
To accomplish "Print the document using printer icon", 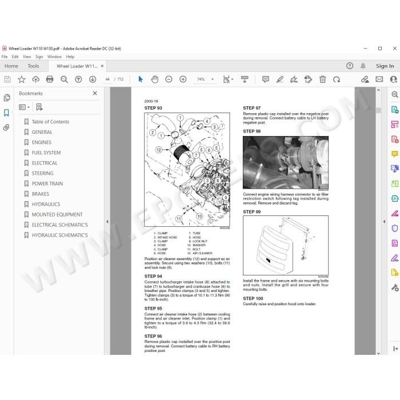I will tap(50, 79).
